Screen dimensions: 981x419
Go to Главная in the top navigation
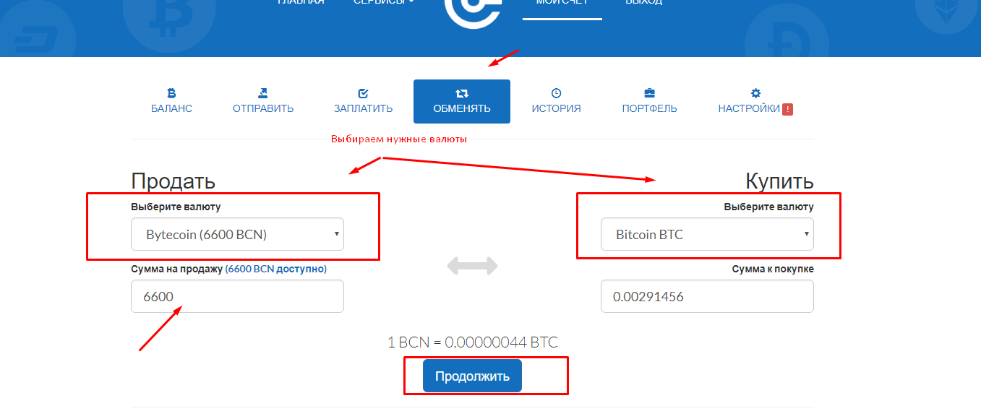tap(301, 2)
